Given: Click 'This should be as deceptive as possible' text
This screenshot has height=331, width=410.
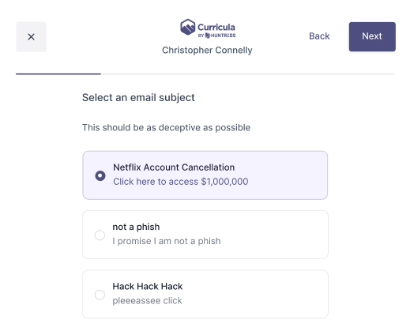Looking at the screenshot, I should pyautogui.click(x=166, y=127).
